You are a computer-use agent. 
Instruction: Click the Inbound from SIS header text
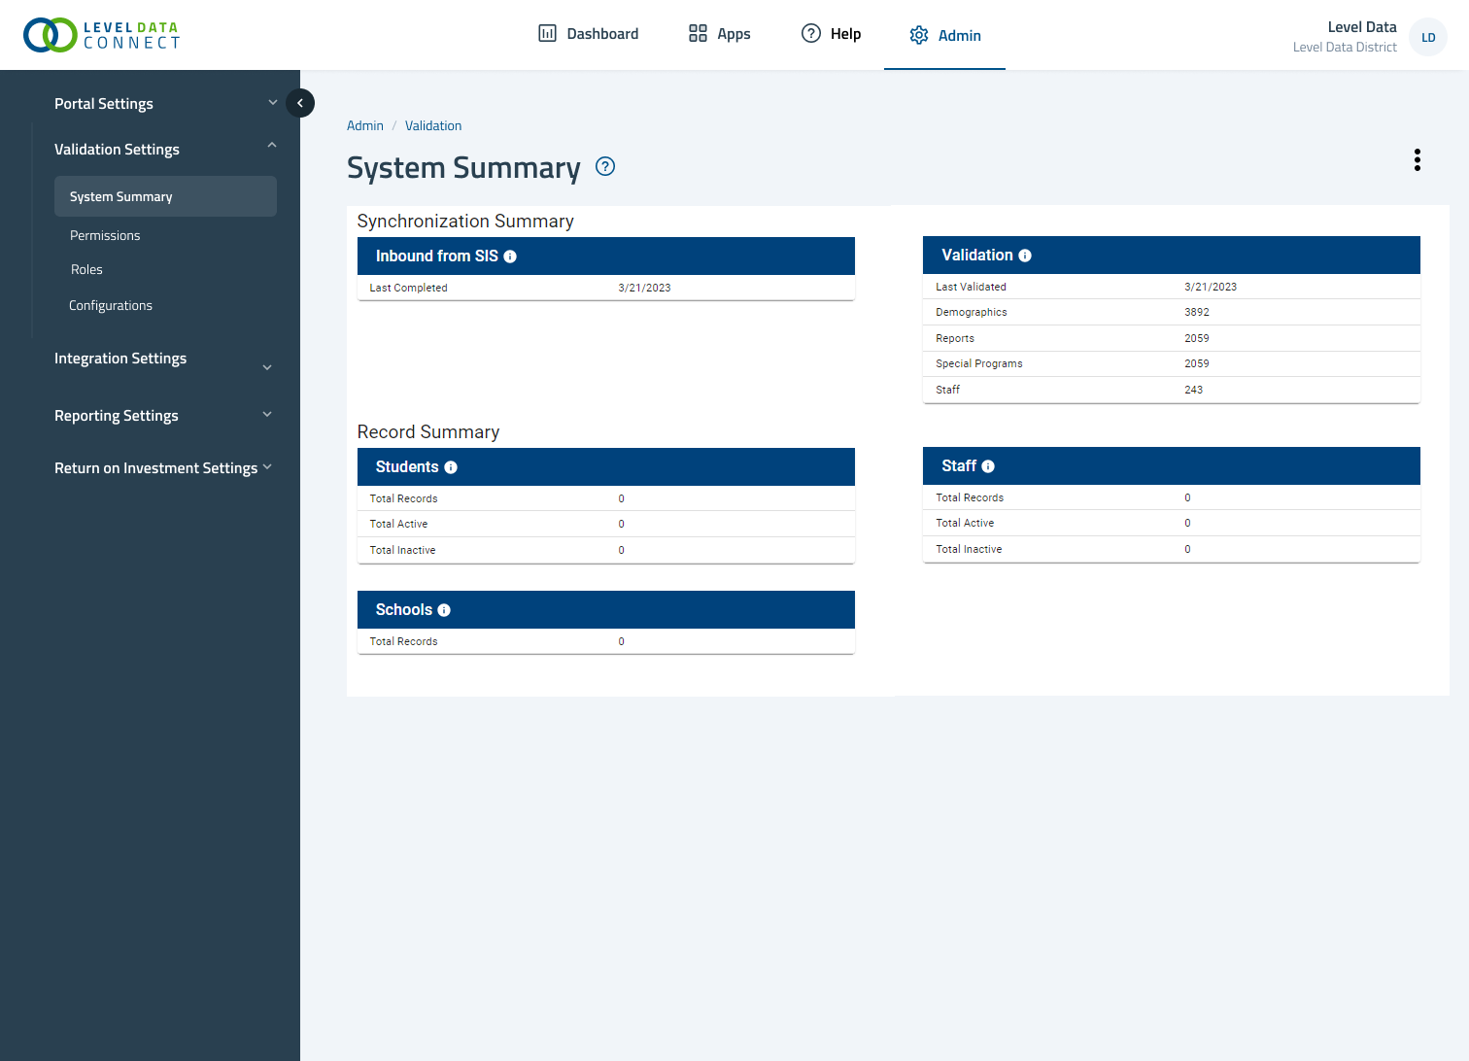(x=437, y=257)
